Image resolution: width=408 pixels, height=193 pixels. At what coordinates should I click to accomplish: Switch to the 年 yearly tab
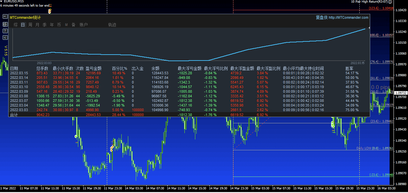tap(52, 25)
